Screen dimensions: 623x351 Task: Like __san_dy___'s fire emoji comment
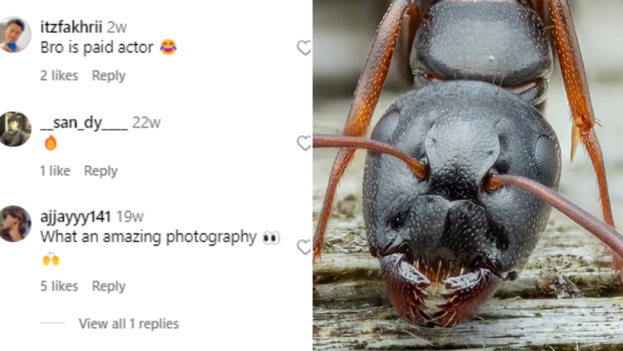304,143
